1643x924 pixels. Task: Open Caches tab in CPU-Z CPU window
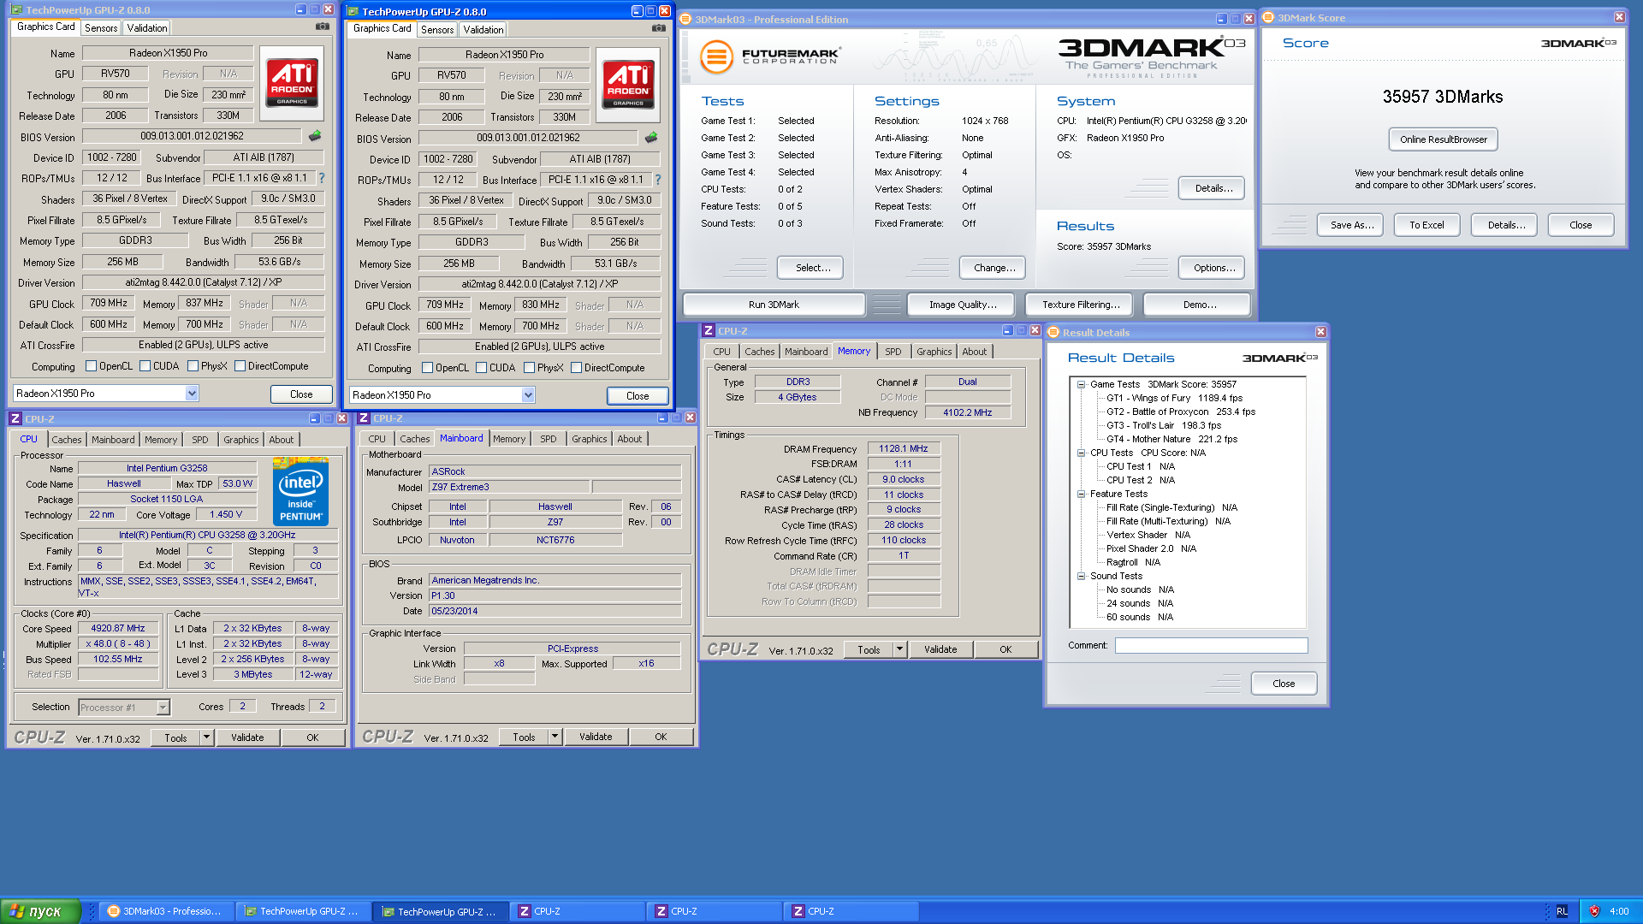[x=67, y=440]
